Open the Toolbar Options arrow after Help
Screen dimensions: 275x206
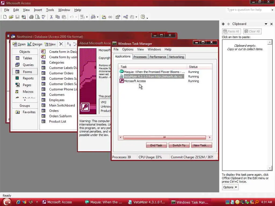[x=147, y=18]
